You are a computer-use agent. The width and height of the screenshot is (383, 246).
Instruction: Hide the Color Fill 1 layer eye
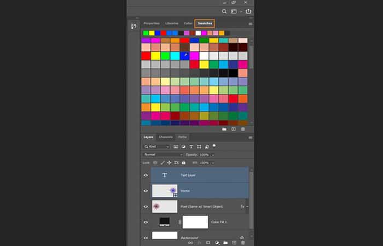point(146,222)
